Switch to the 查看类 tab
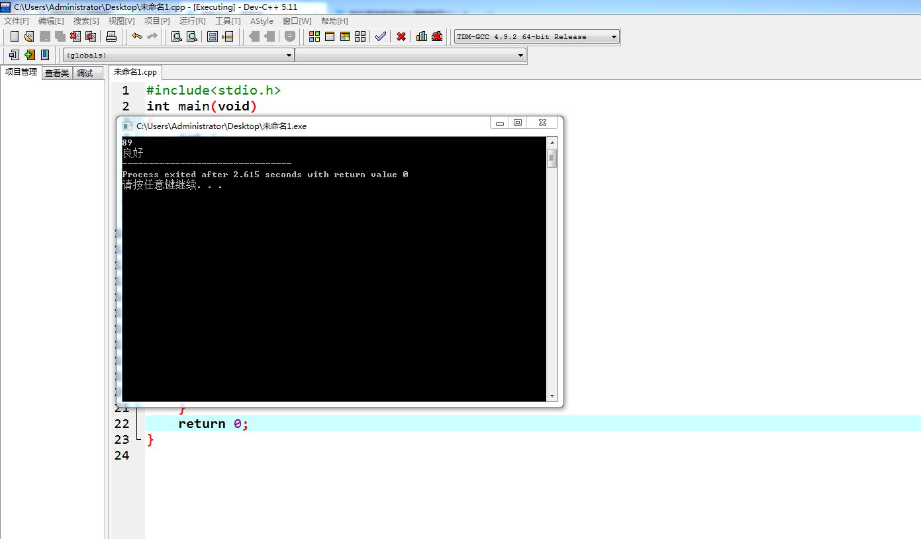 57,73
